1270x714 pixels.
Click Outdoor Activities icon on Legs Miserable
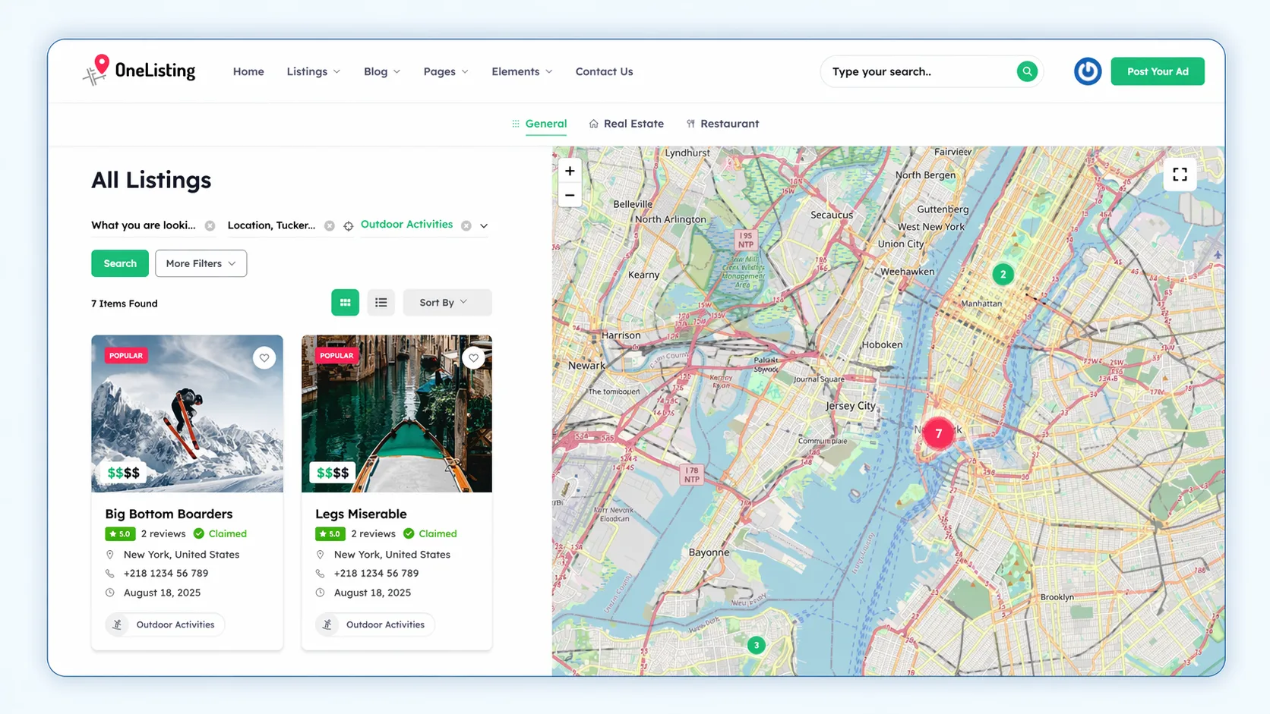click(327, 624)
